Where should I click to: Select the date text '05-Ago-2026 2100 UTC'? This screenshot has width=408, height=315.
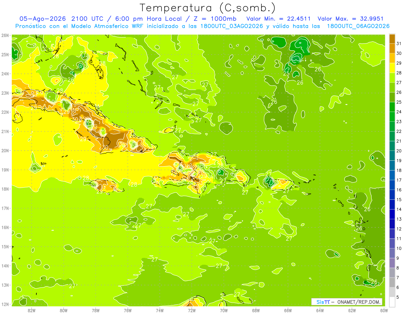pyautogui.click(x=61, y=19)
